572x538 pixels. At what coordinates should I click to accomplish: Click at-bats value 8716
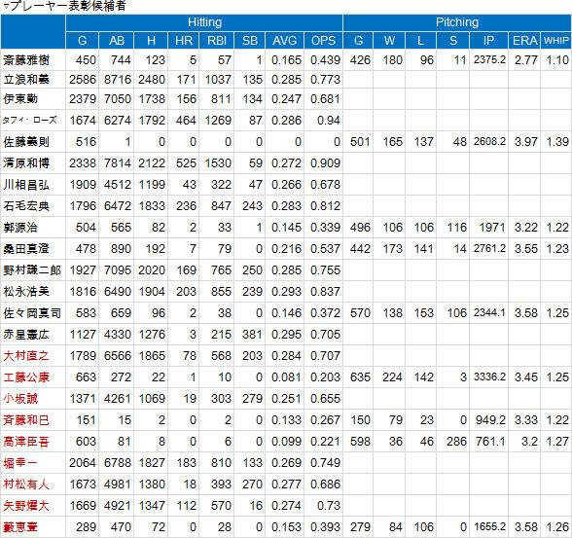coord(118,80)
